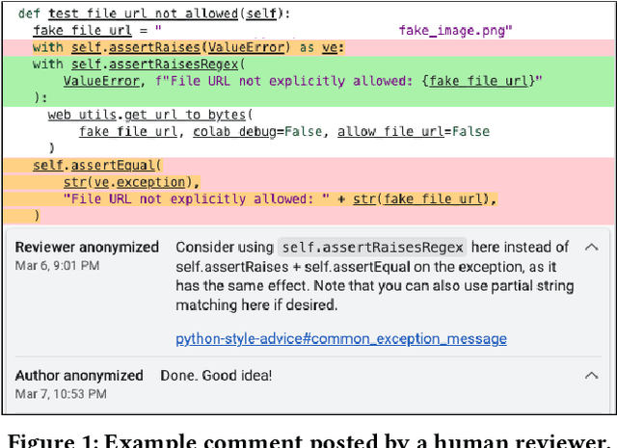The width and height of the screenshot is (617, 448).
Task: Click the 'Reviewer anonymized' name
Action: pyautogui.click(x=87, y=248)
